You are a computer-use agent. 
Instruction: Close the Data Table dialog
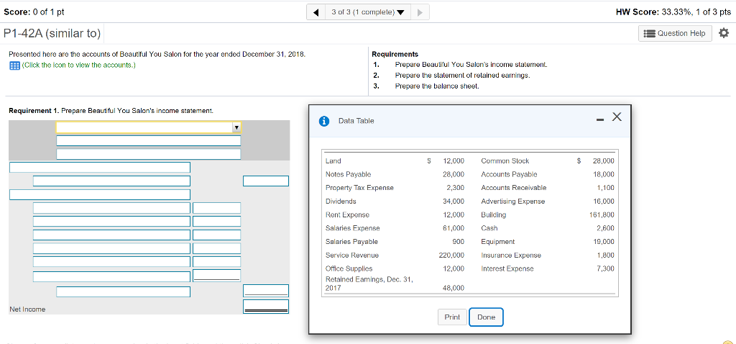click(616, 117)
